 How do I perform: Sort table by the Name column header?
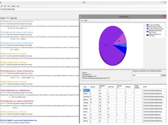[86, 87]
